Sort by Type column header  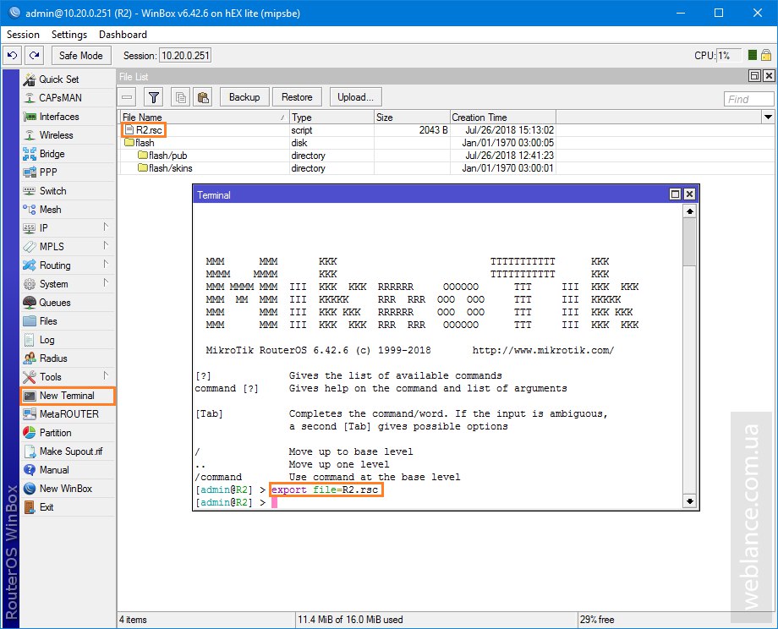(331, 117)
